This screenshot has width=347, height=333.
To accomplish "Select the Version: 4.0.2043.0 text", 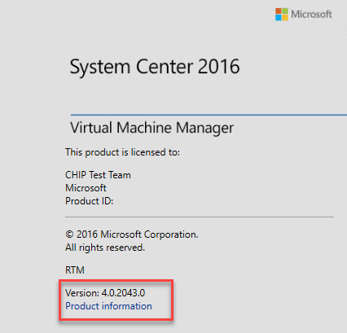I will click(x=105, y=293).
